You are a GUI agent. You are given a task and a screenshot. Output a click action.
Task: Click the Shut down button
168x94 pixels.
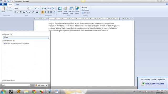(40, 85)
